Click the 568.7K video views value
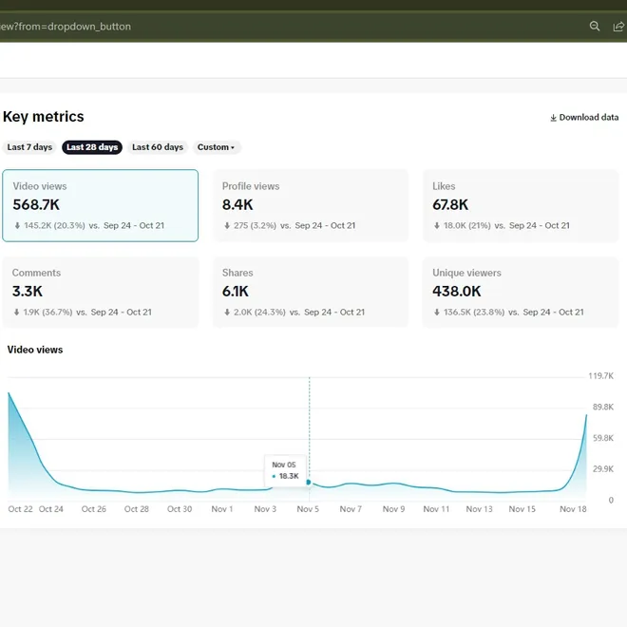The height and width of the screenshot is (627, 627). (x=36, y=205)
